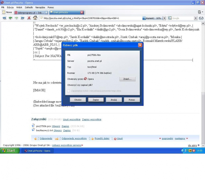The image size is (205, 180).
Task: Click the Usuń delete envelope icon
Action: click(114, 138)
